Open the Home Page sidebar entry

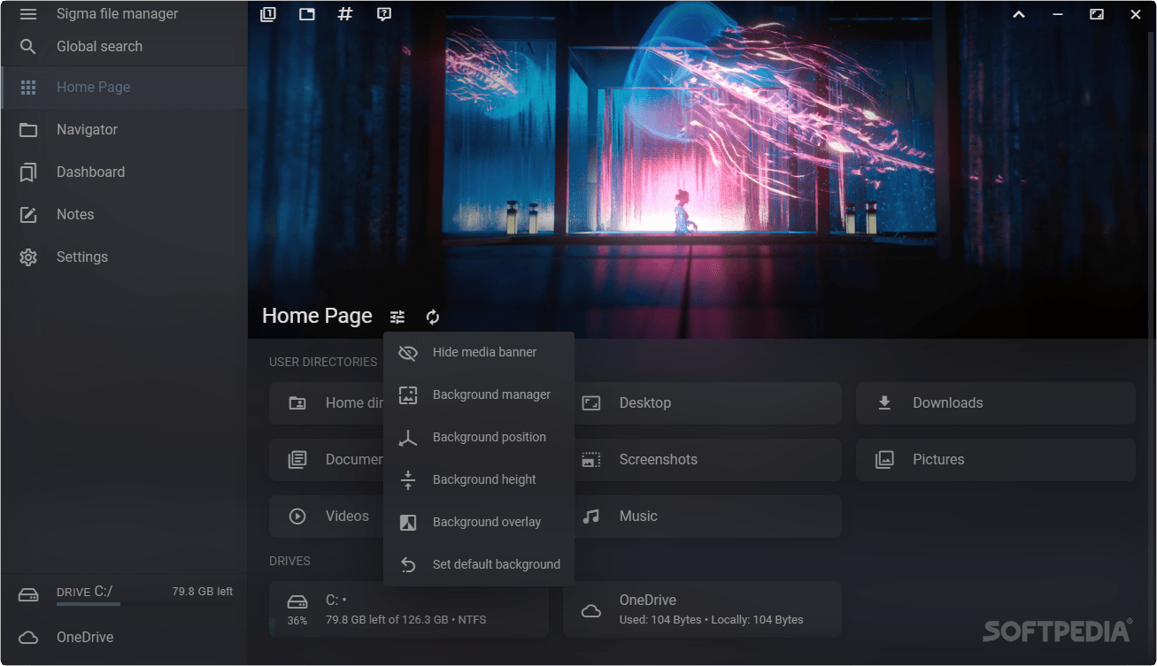tap(124, 88)
